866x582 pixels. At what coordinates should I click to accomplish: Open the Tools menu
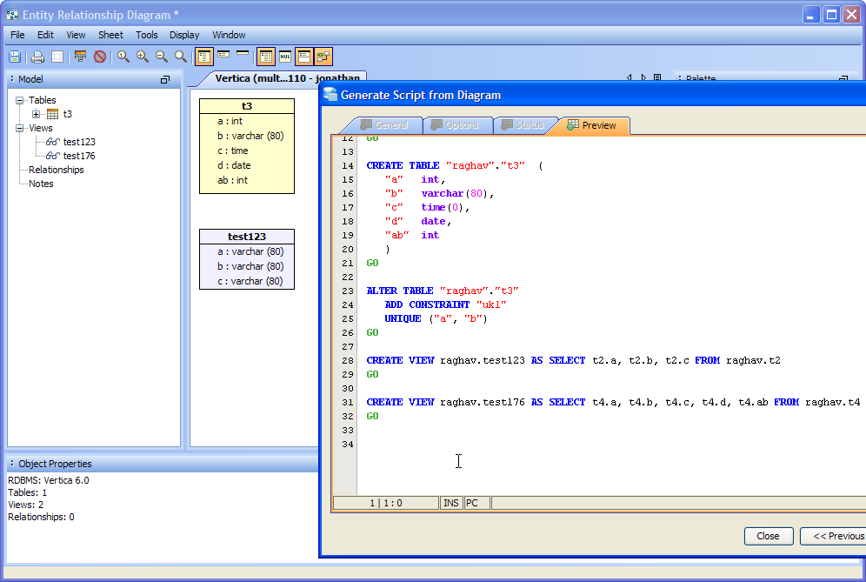pos(146,35)
